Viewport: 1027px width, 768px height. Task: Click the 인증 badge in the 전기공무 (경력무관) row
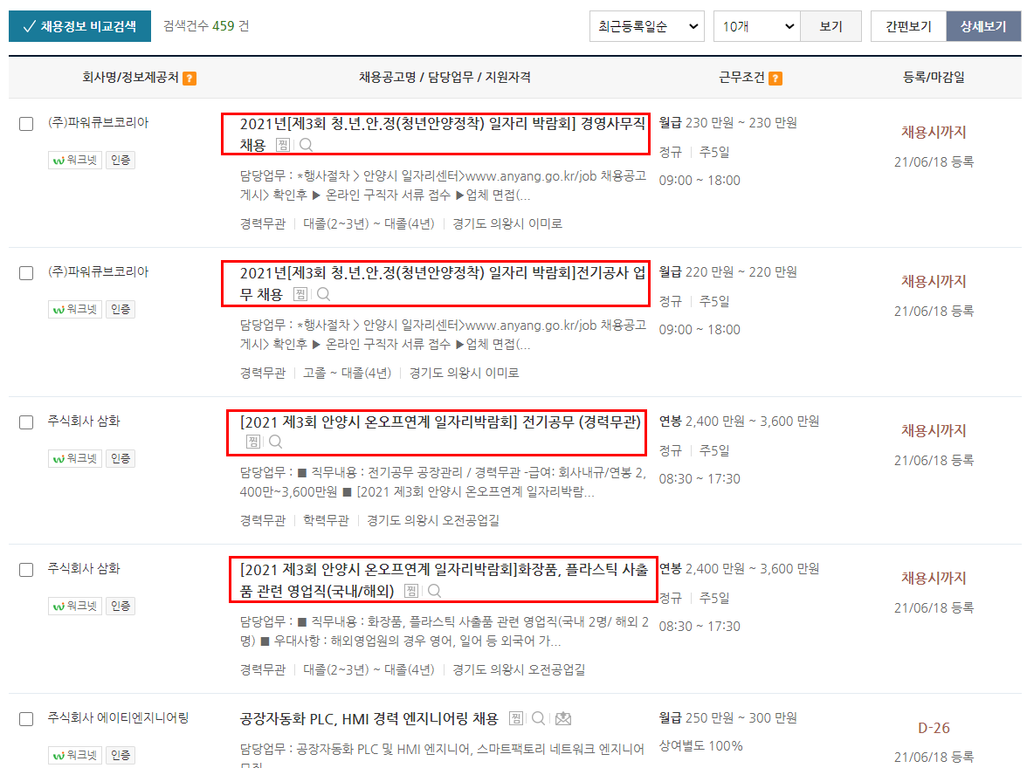[121, 458]
